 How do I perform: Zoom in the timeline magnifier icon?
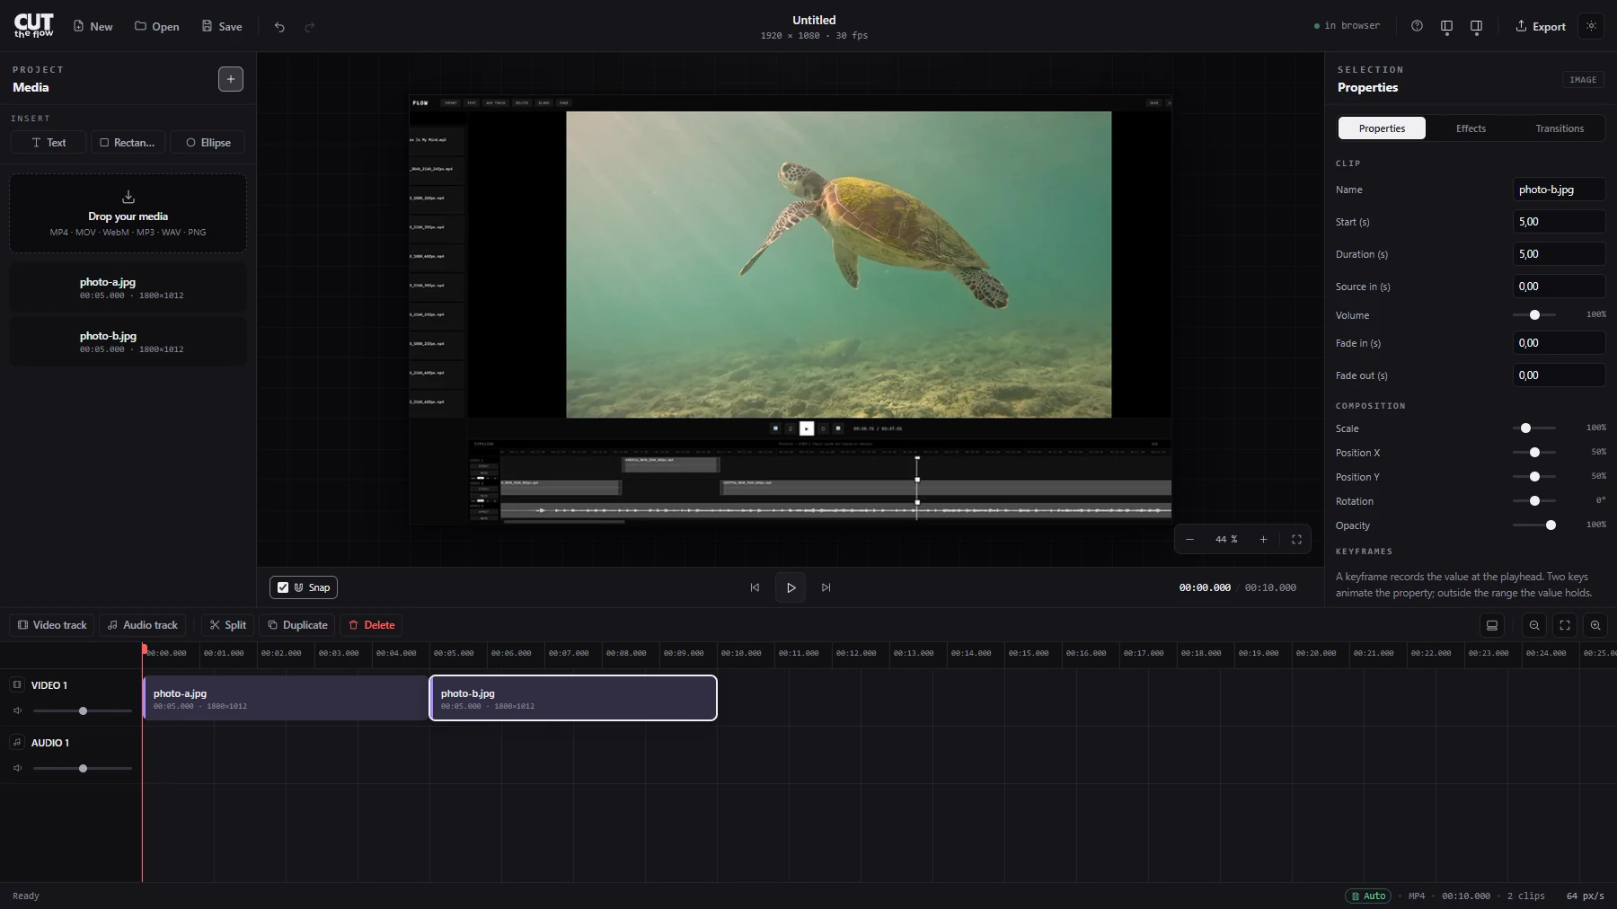pos(1595,625)
